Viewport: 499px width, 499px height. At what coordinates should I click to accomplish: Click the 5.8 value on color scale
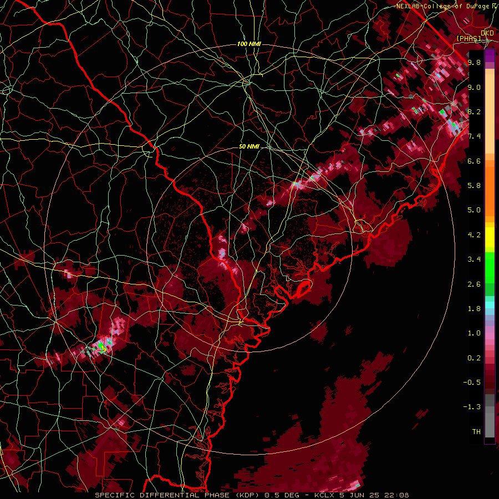[474, 186]
